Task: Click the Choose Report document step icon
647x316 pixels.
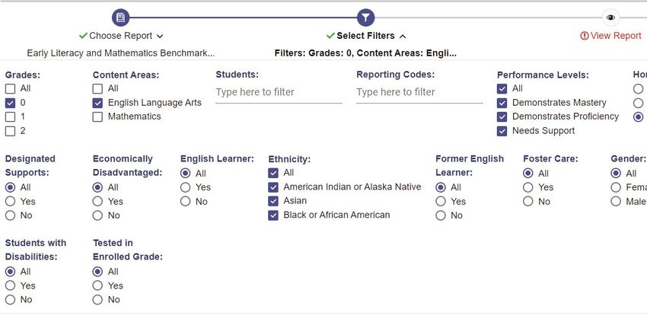Action: coord(120,18)
